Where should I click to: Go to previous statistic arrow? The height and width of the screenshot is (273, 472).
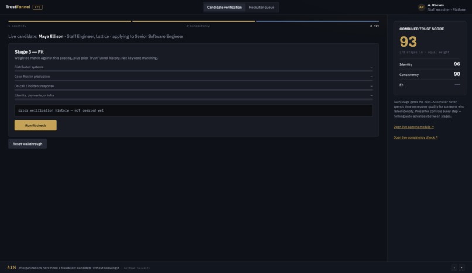tap(454, 268)
